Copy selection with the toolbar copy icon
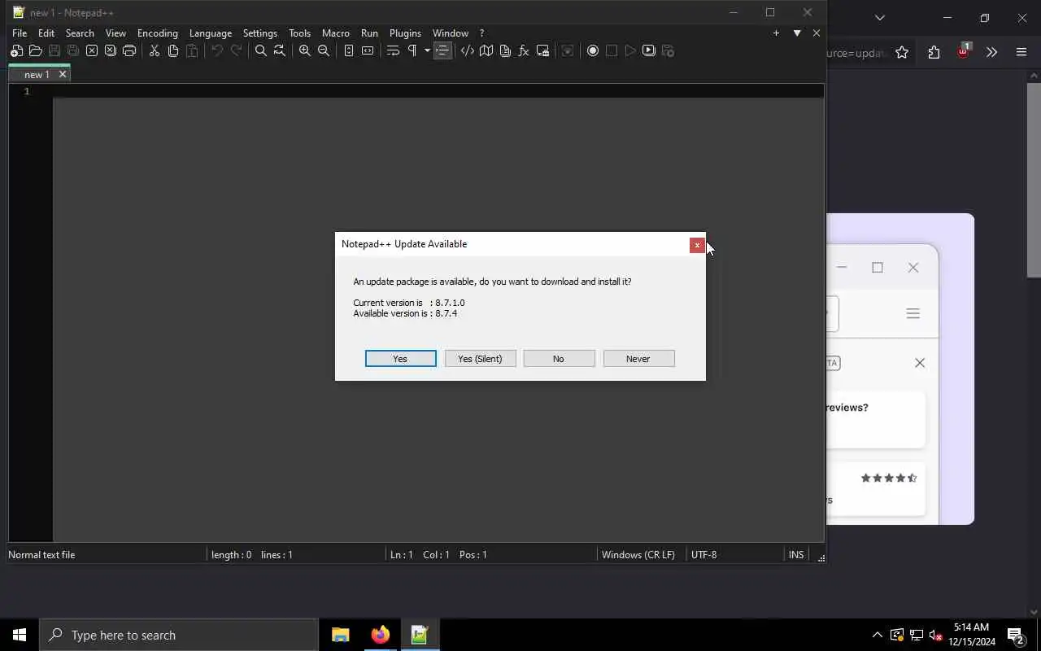 pyautogui.click(x=173, y=50)
